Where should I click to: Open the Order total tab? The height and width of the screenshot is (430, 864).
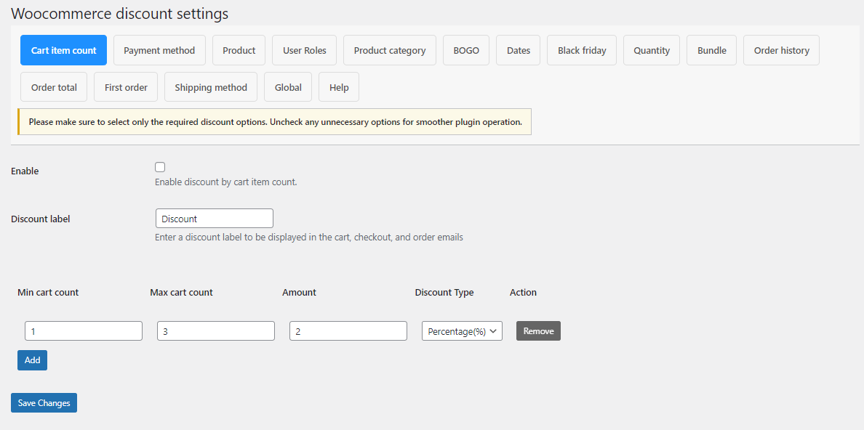click(x=53, y=86)
